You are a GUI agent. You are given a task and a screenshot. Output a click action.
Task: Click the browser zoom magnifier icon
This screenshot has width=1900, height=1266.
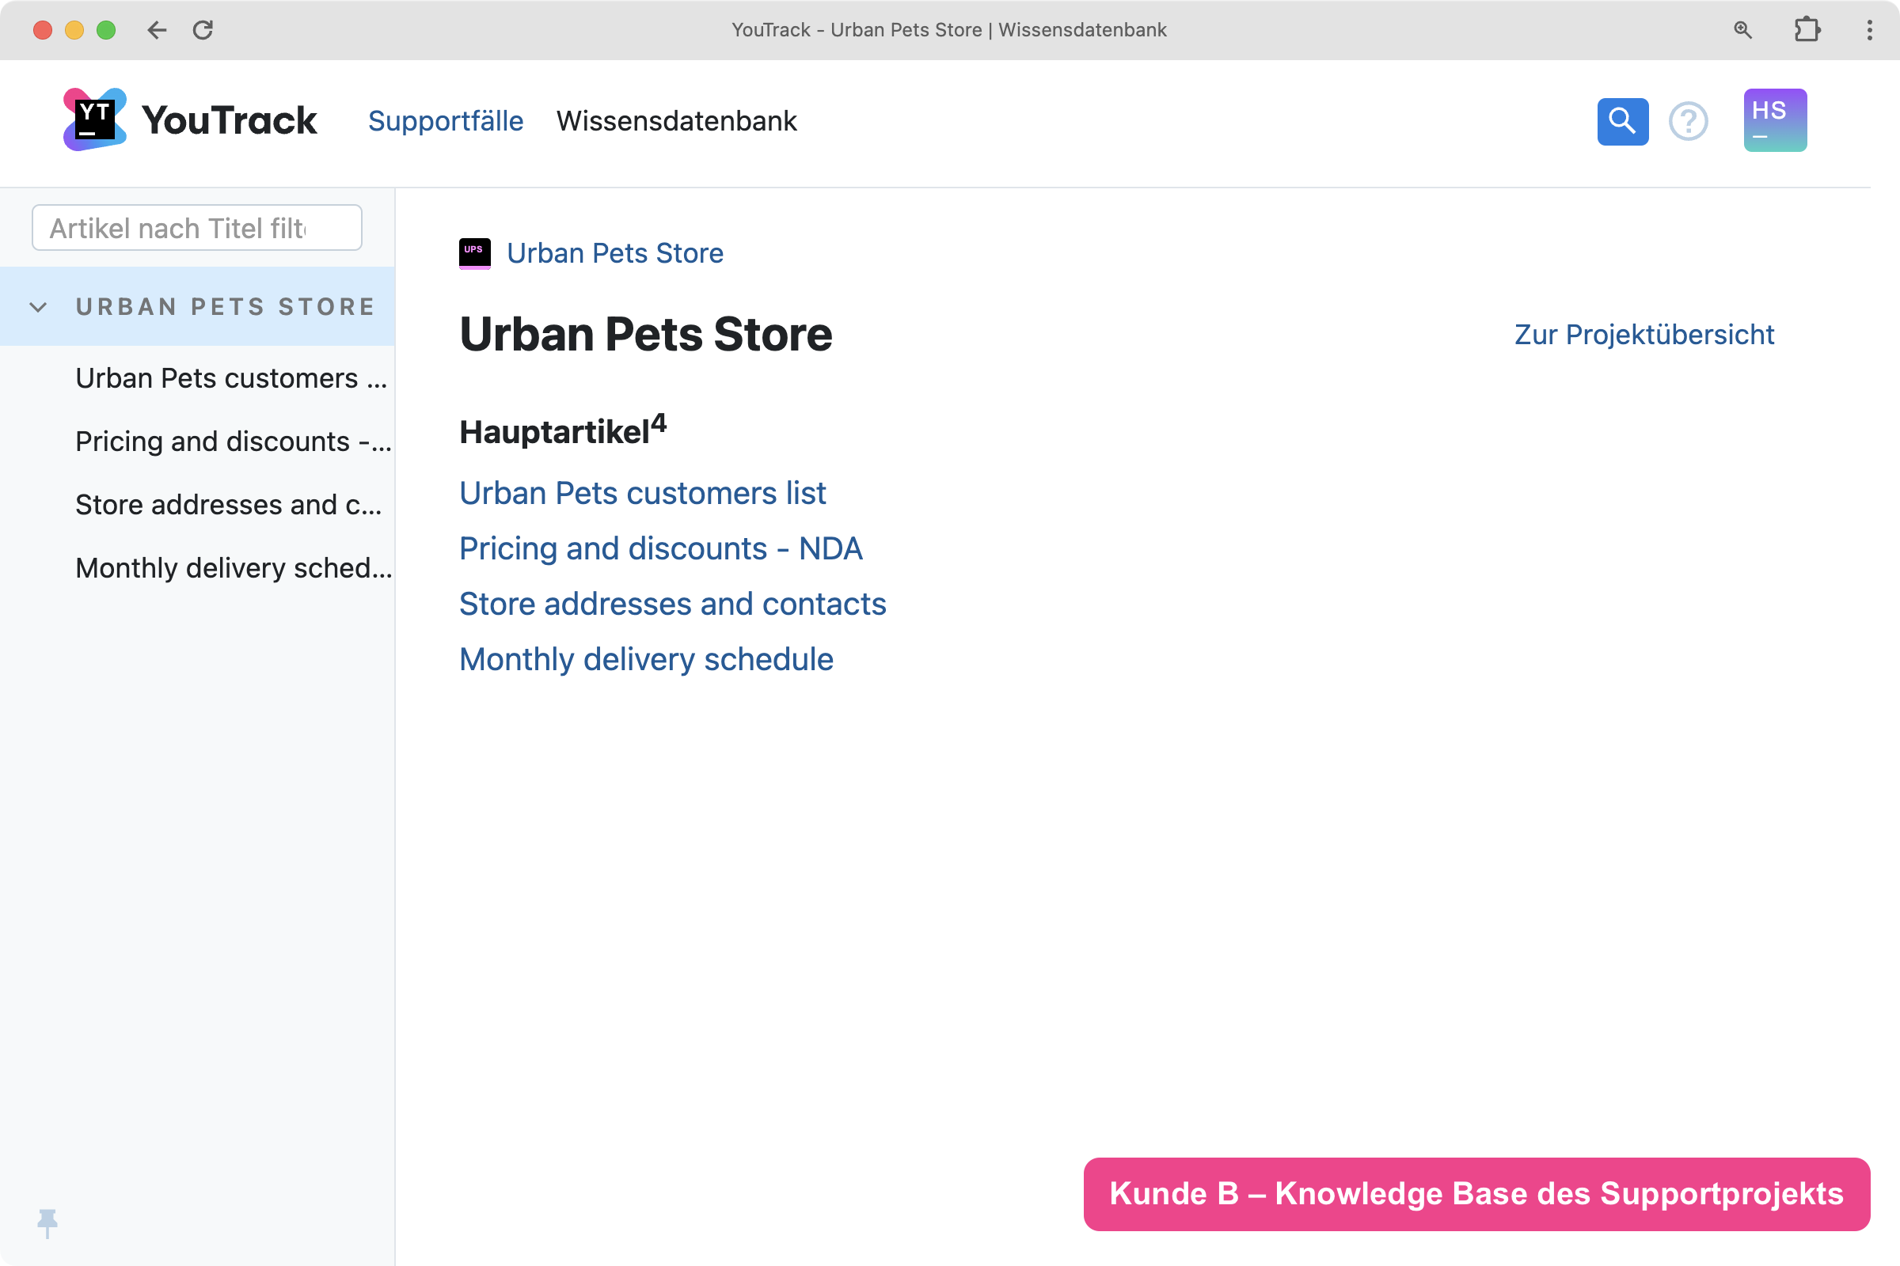coord(1742,30)
